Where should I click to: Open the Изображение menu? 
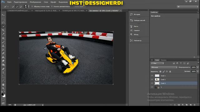tap(35, 2)
